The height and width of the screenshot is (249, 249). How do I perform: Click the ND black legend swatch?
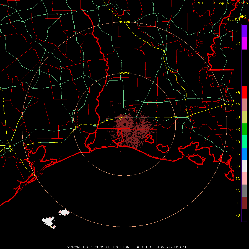[244, 215]
